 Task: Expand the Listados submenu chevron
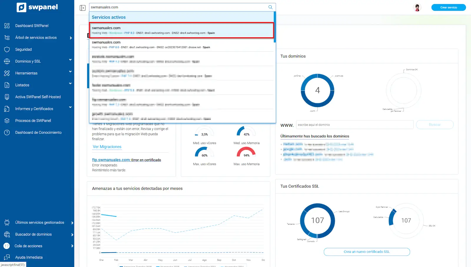click(70, 84)
